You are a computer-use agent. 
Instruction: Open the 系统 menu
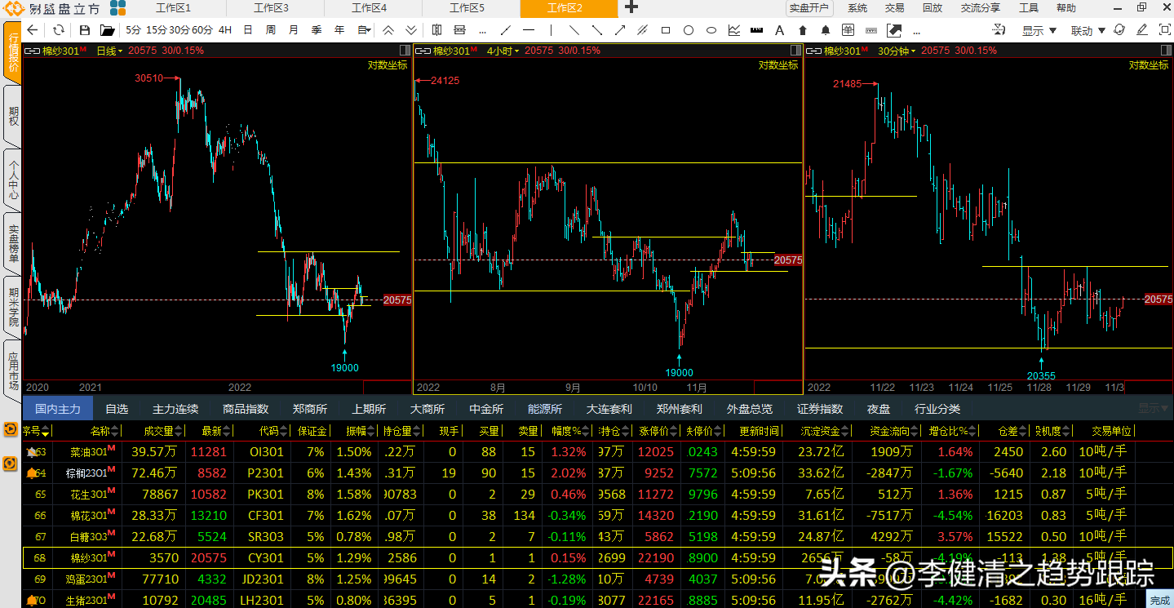857,8
